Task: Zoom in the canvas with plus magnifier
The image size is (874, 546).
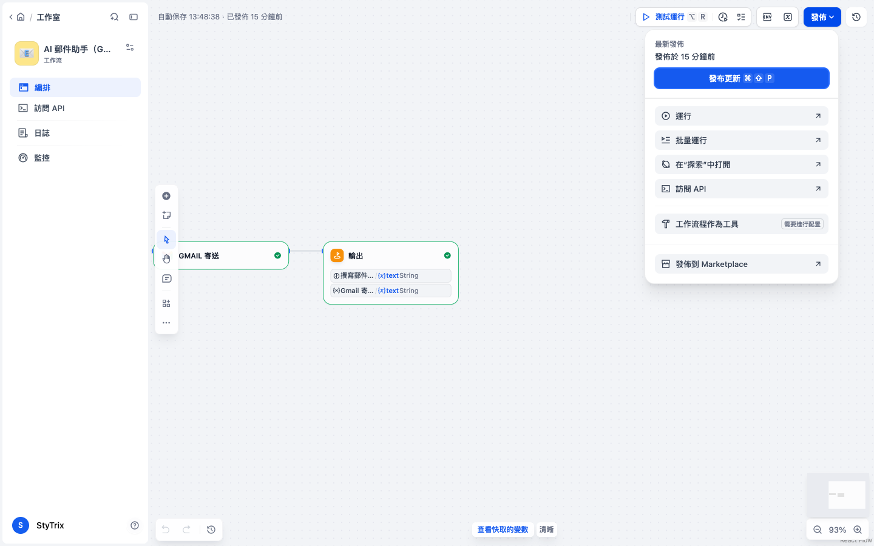Action: (x=858, y=530)
